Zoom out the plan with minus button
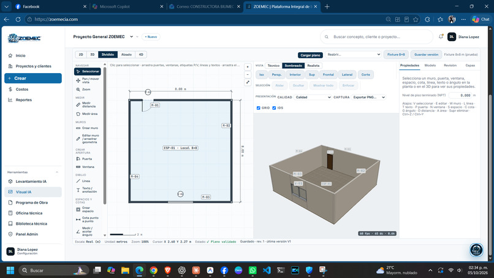Screen dimensions: 494x278 click(248, 75)
